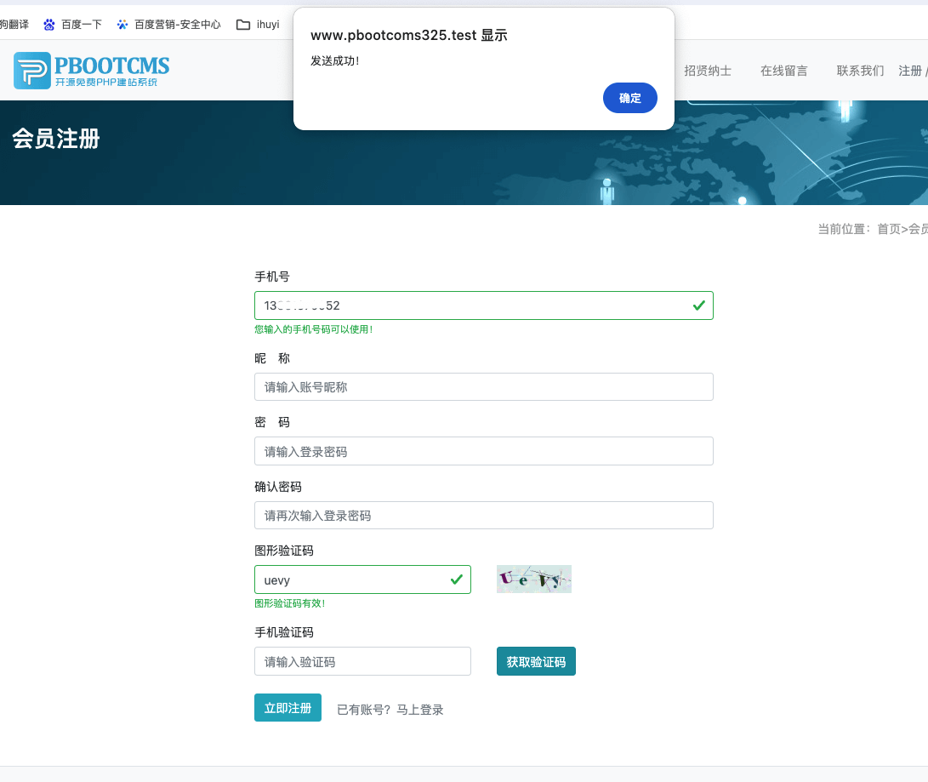The width and height of the screenshot is (928, 782).
Task: Click the 发送成功 alert message
Action: pyautogui.click(x=335, y=61)
